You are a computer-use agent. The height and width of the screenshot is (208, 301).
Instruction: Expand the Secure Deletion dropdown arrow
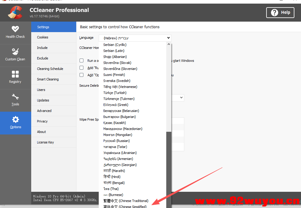click(181, 98)
